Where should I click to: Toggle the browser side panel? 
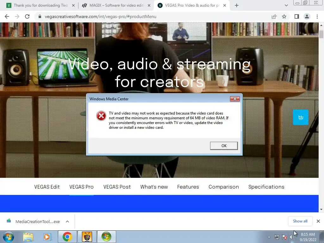point(297,16)
